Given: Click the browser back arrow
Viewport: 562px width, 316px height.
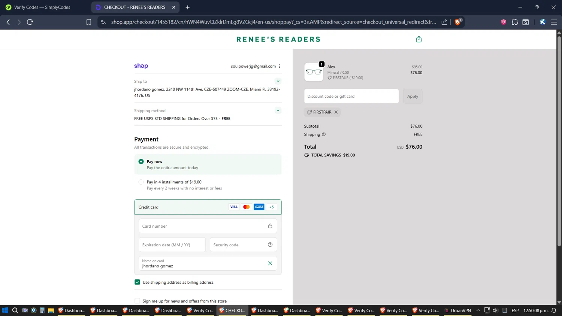Looking at the screenshot, I should pyautogui.click(x=8, y=22).
